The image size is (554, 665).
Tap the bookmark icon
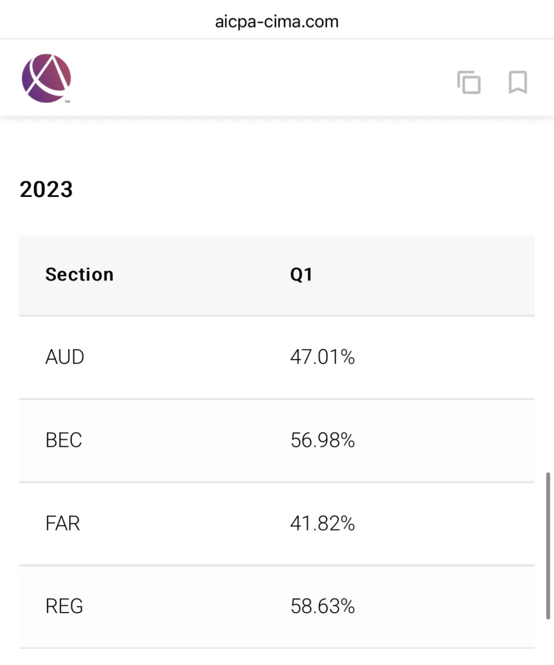click(x=518, y=82)
